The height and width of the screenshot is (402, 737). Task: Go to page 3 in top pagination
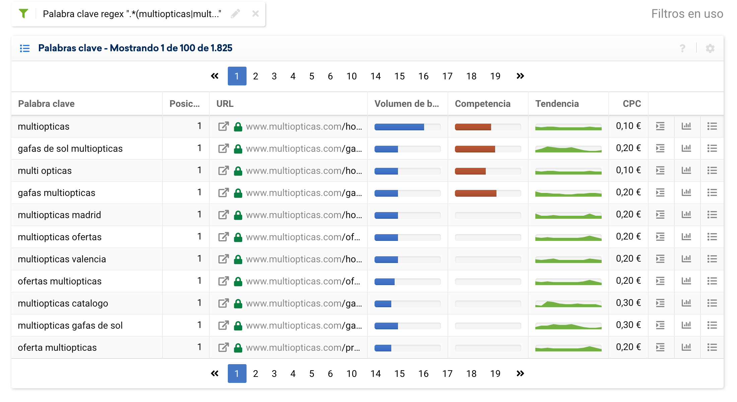pos(274,76)
